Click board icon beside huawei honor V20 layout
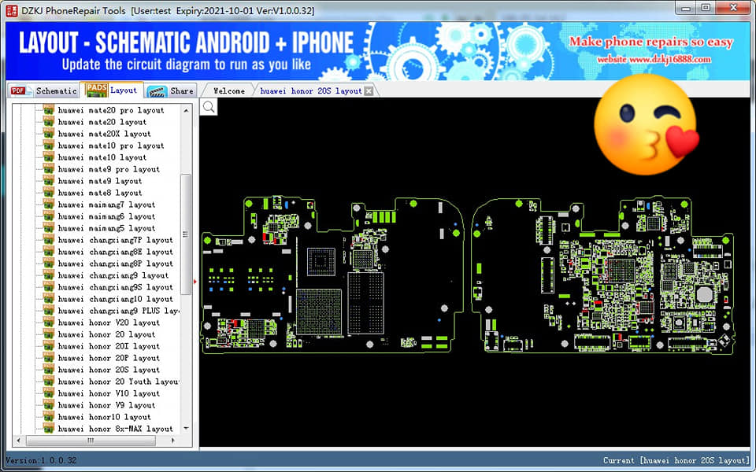 pos(48,323)
